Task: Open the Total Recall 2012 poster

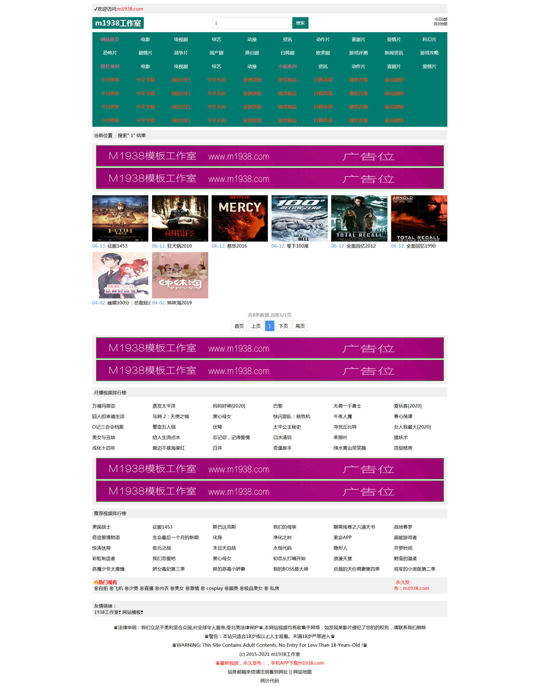Action: pos(359,218)
